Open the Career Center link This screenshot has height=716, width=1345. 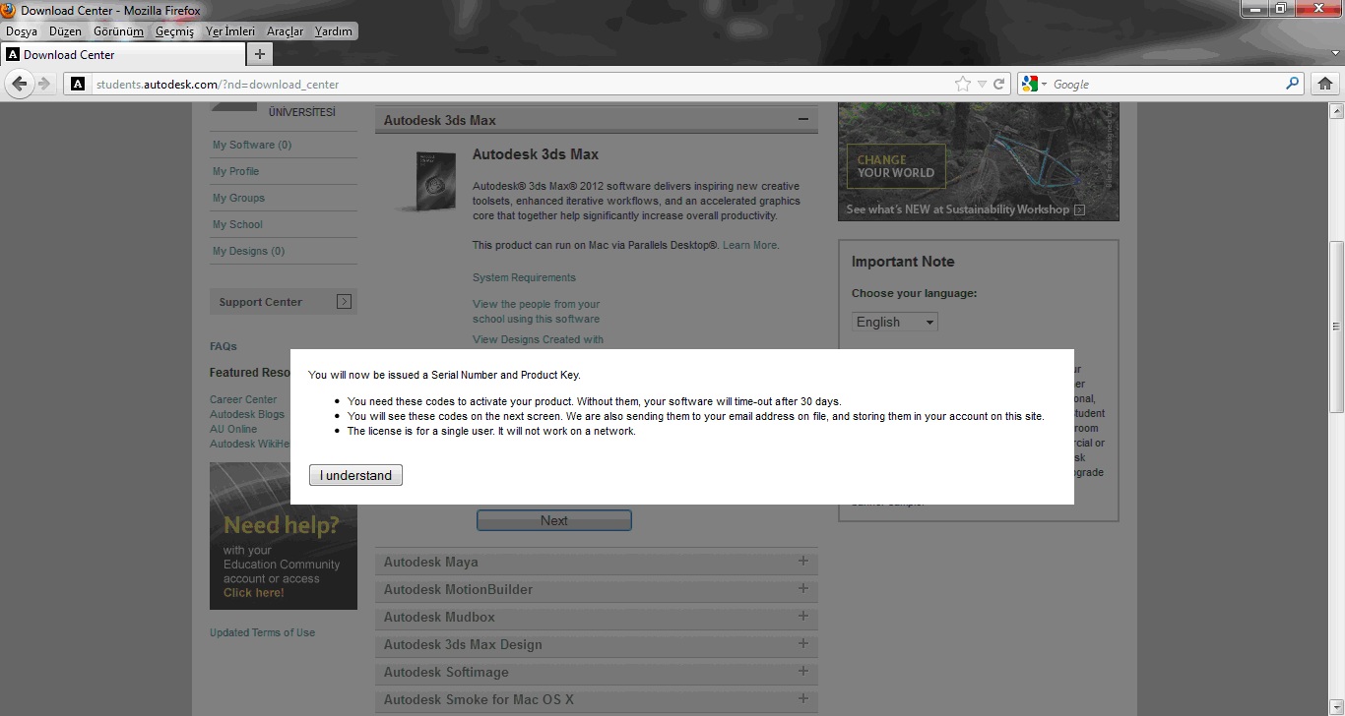click(243, 399)
